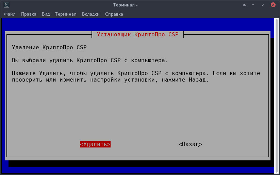The width and height of the screenshot is (280, 175).
Task: Minimize the Терминал window
Action: point(253,5)
